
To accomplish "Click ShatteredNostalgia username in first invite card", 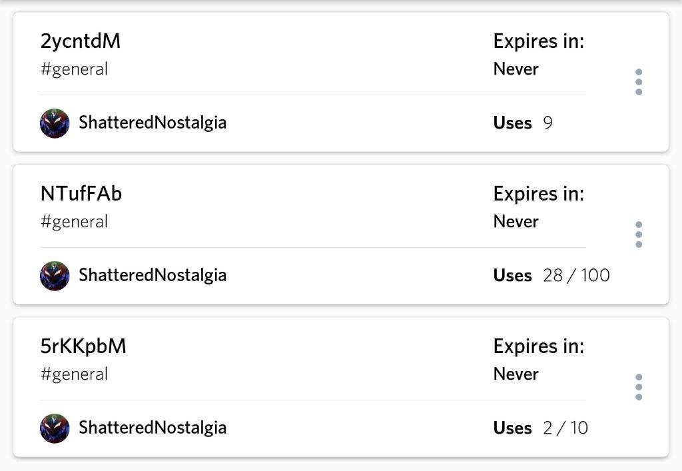I will coord(153,123).
